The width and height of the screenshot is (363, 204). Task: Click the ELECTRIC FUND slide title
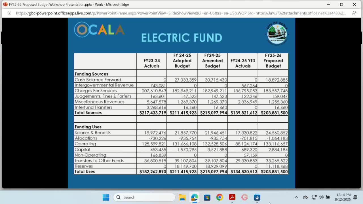[181, 38]
